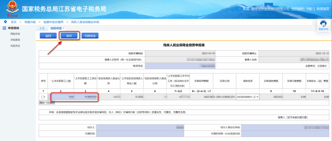Screen dimensions: 332x141
Task: Click the location pin icon beside 首页 breadcrumb
Action: (x=6, y=22)
